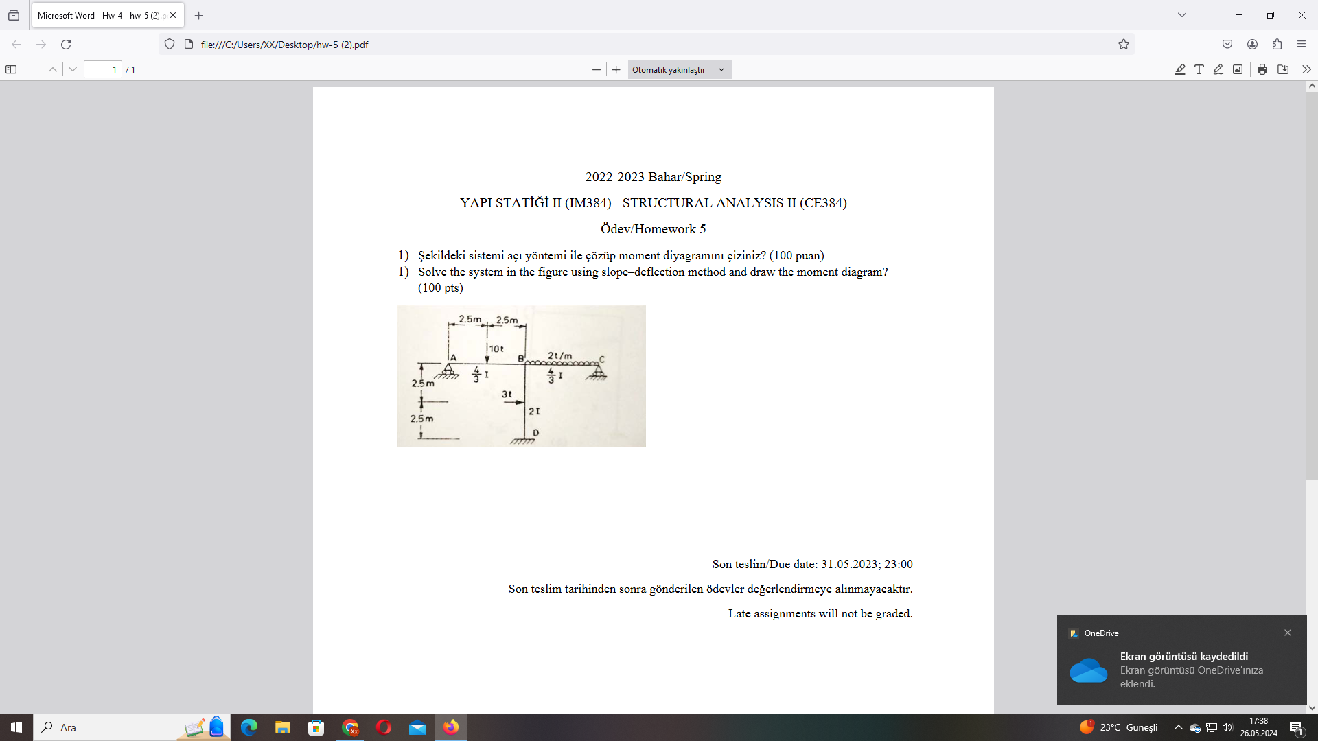Toggle the PDF sidebar panel
The height and width of the screenshot is (741, 1318).
pyautogui.click(x=12, y=69)
